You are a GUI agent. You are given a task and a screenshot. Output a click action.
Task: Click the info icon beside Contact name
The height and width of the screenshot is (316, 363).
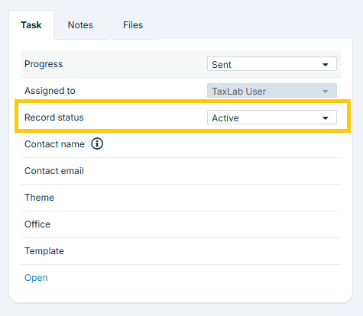(x=97, y=143)
